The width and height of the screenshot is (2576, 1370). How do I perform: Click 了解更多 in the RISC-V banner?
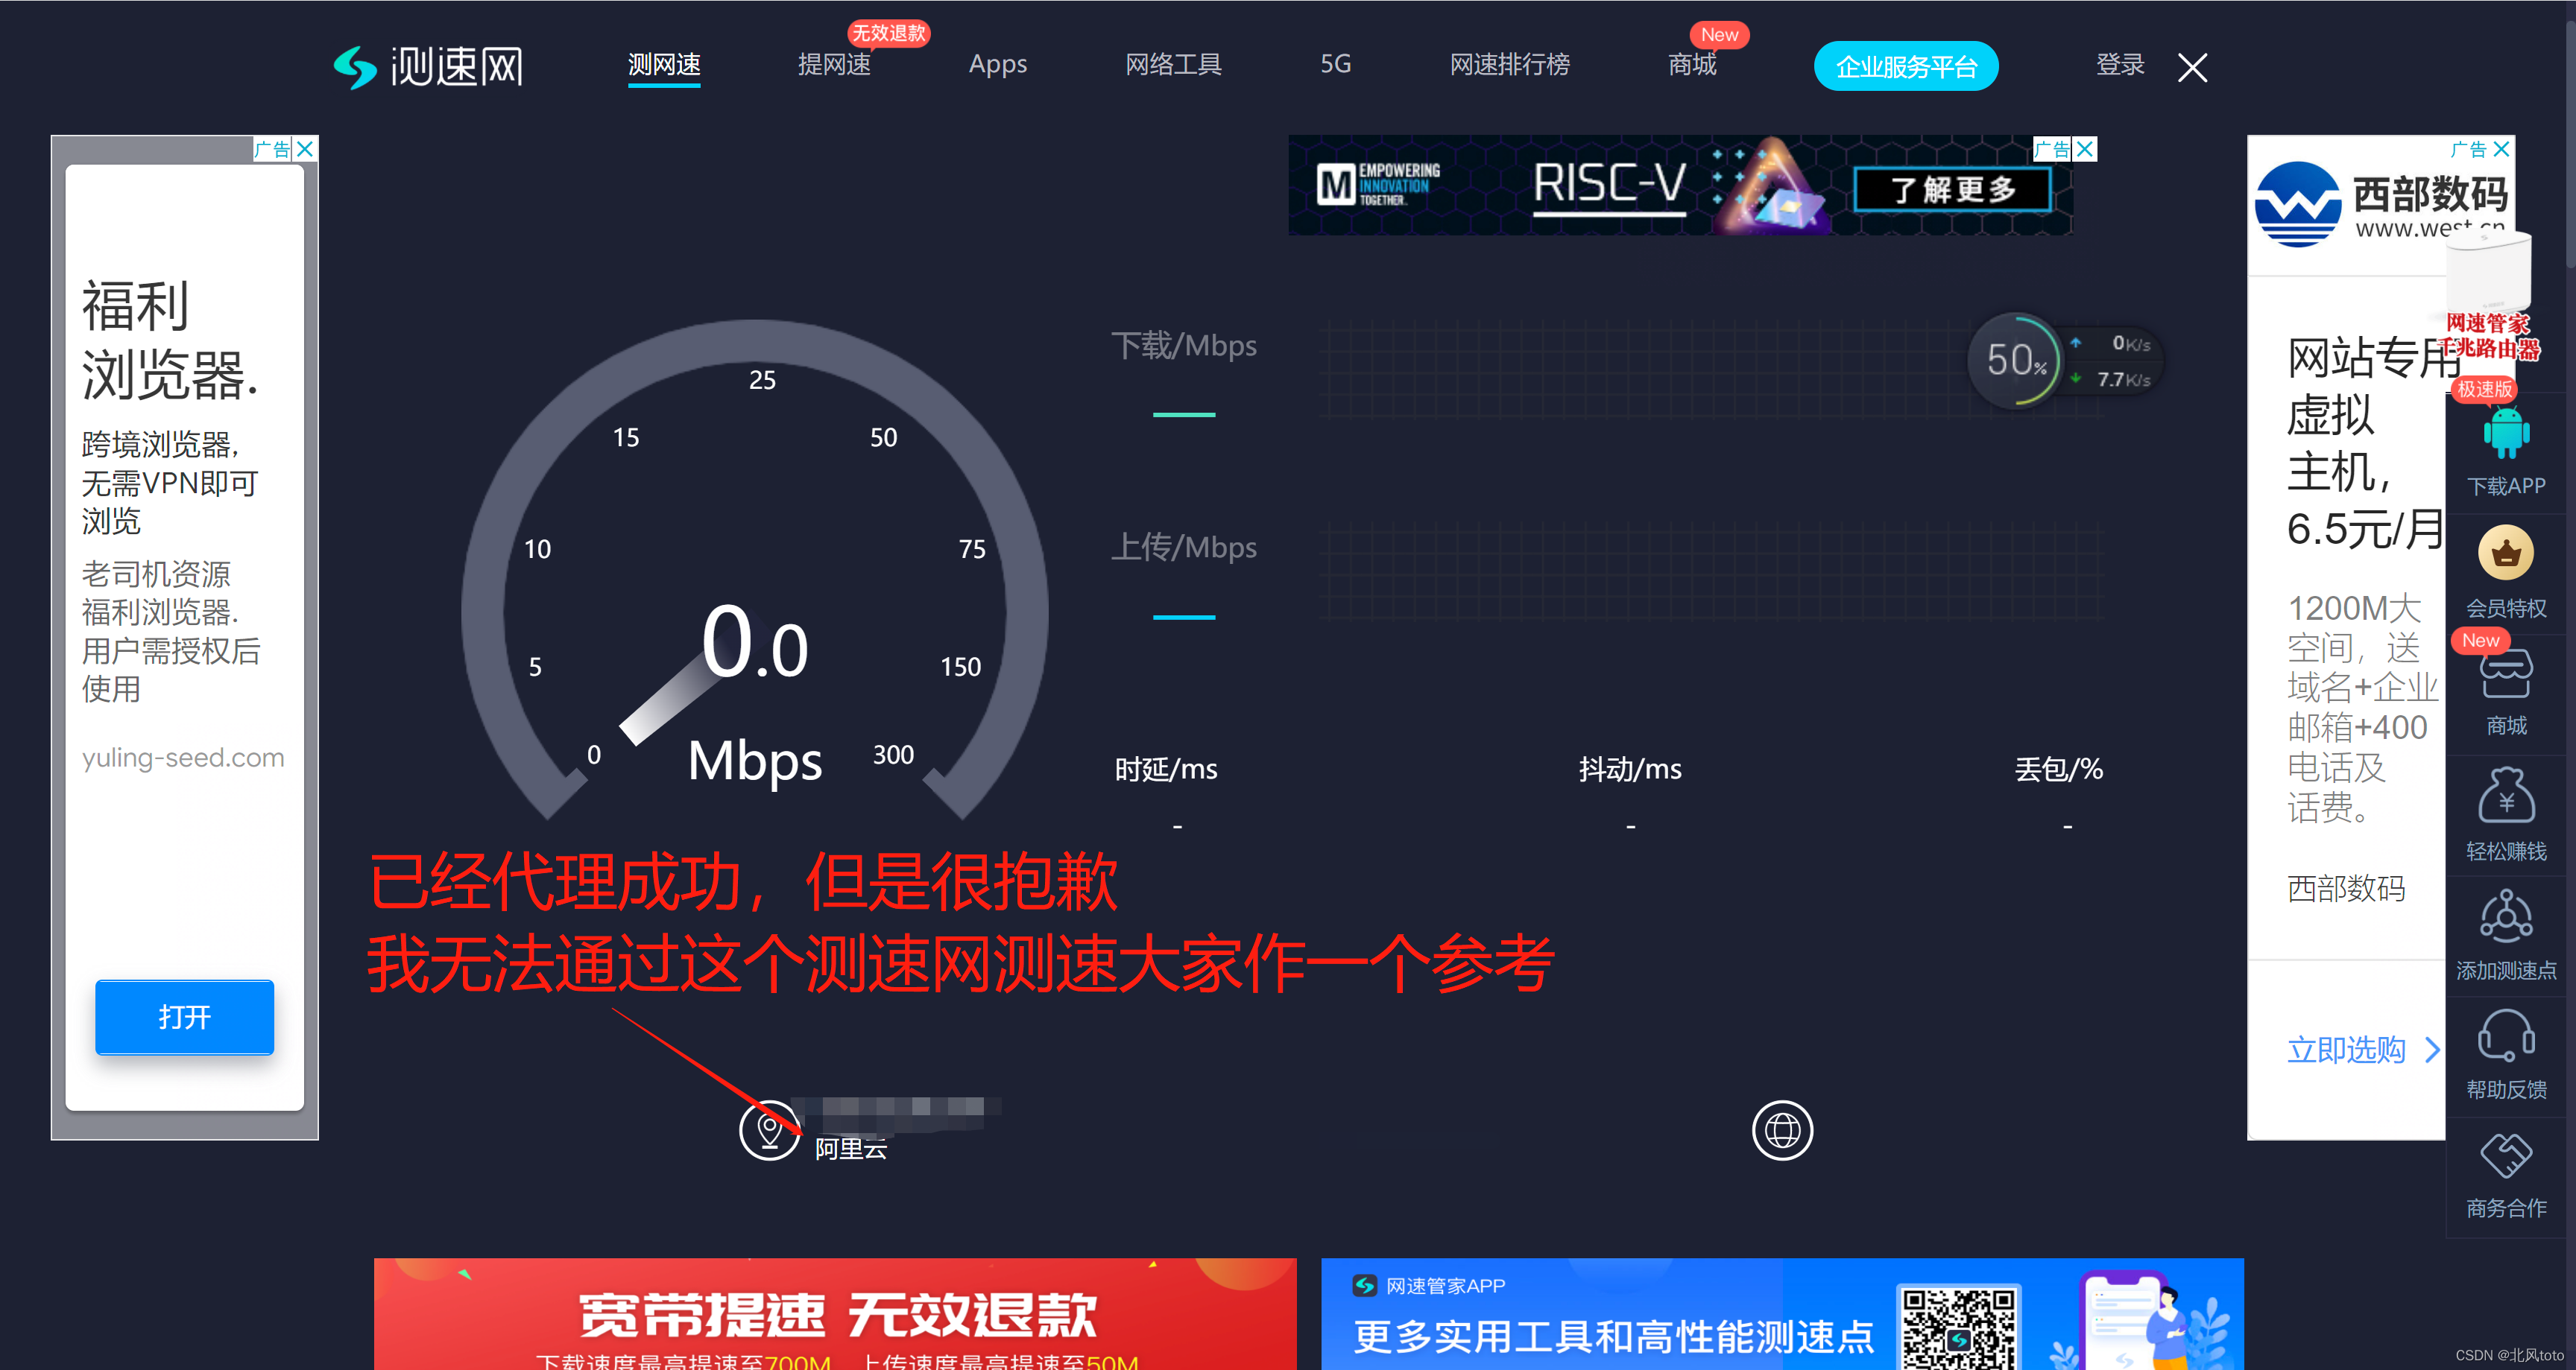click(1954, 190)
